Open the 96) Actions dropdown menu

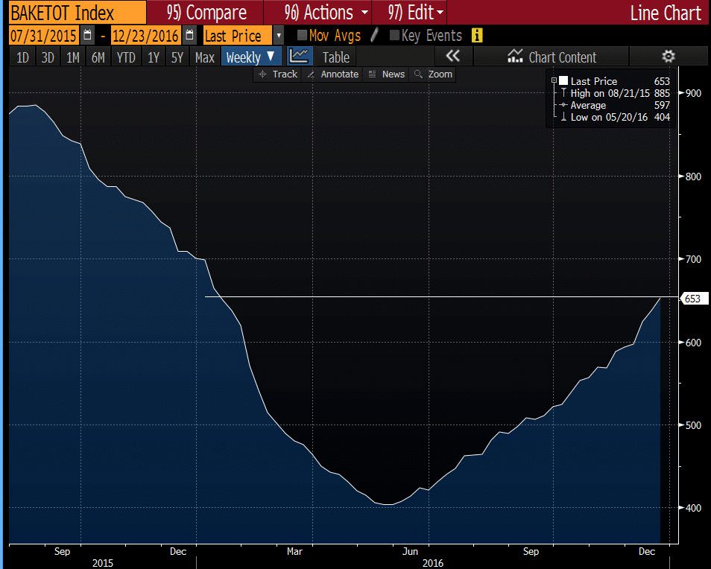[326, 13]
